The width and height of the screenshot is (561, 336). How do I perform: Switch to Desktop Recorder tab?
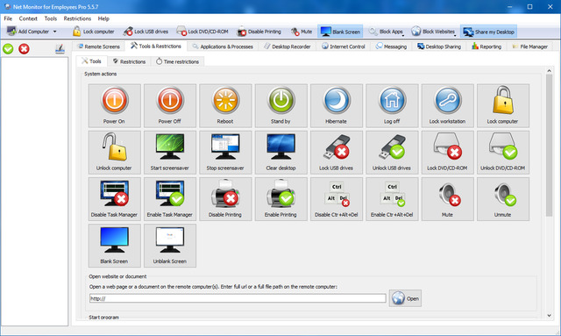(x=288, y=46)
